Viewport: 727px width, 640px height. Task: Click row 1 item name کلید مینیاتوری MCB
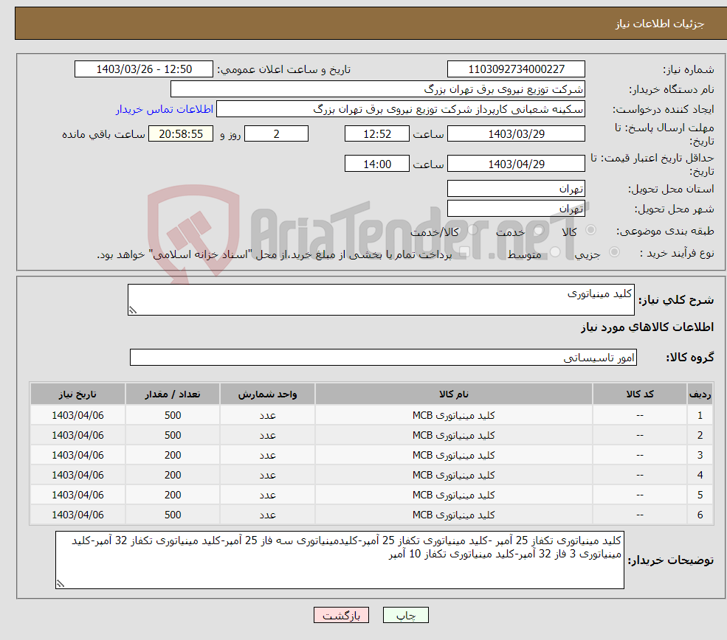pos(454,415)
